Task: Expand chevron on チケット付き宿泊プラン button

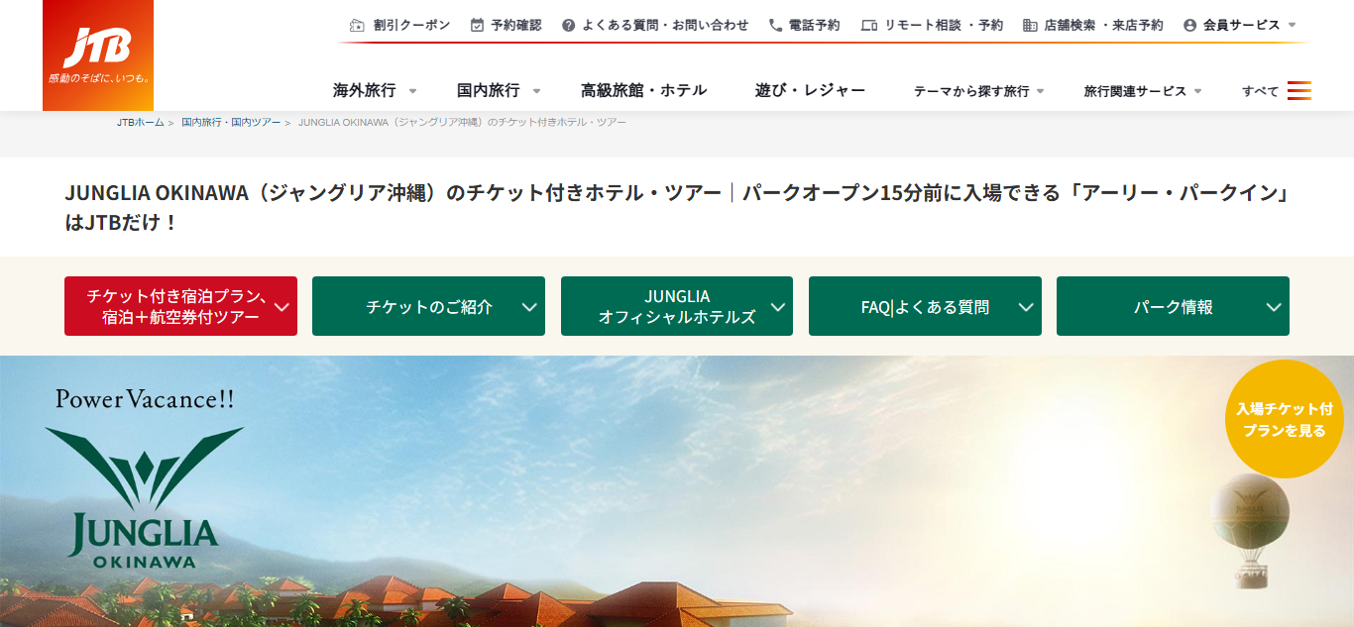Action: (282, 307)
